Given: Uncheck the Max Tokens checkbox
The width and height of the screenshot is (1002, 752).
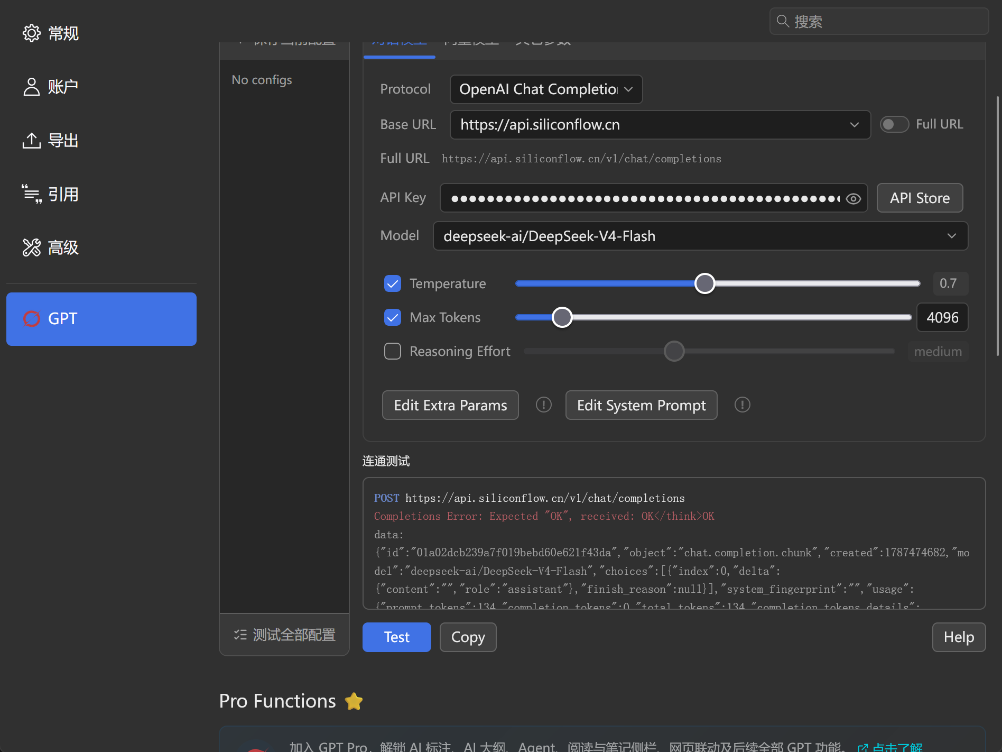Looking at the screenshot, I should (393, 318).
